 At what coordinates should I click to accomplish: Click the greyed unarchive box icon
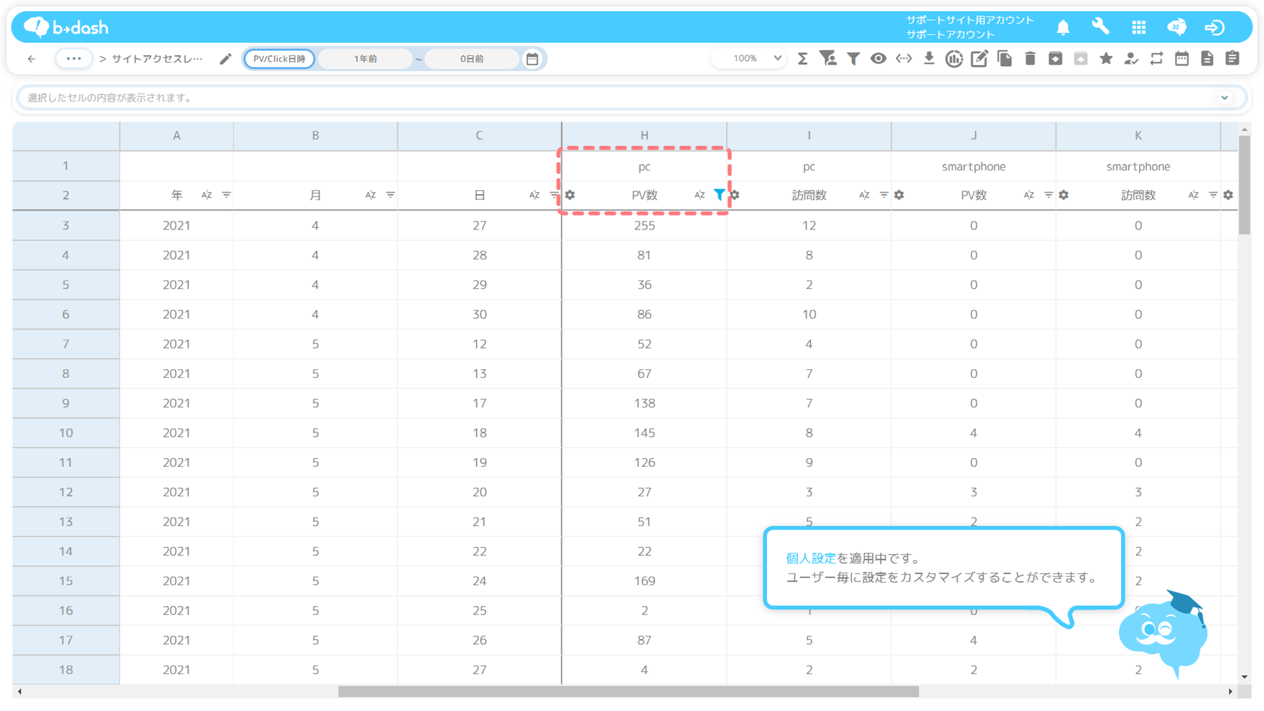pos(1081,59)
